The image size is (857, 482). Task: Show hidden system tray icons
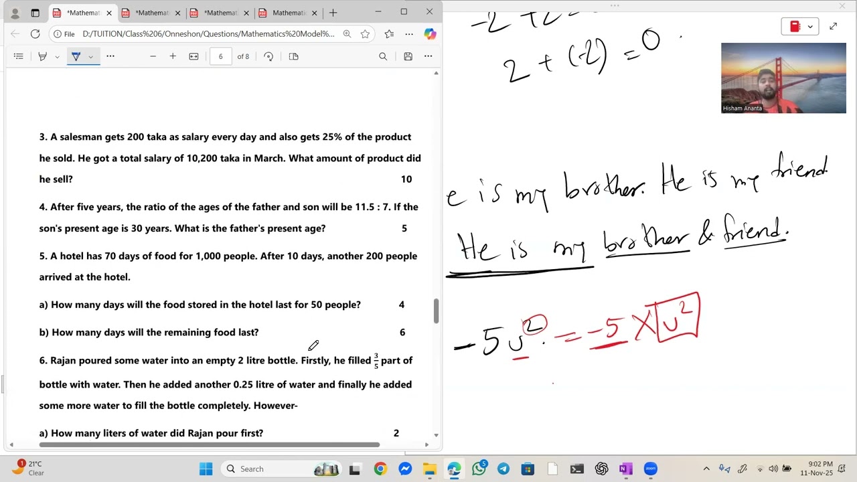pyautogui.click(x=706, y=469)
